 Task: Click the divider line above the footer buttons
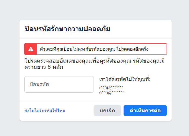95,100
